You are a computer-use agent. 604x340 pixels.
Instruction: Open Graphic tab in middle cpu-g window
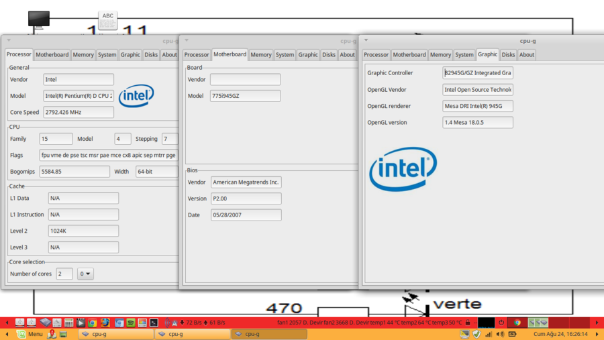[x=308, y=55]
